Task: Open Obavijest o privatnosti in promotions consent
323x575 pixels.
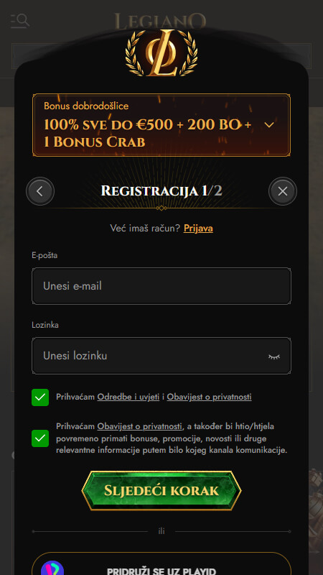Action: point(139,426)
